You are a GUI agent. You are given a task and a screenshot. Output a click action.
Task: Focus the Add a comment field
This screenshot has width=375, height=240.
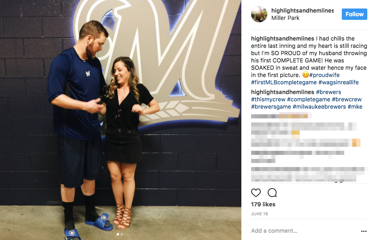[304, 231]
